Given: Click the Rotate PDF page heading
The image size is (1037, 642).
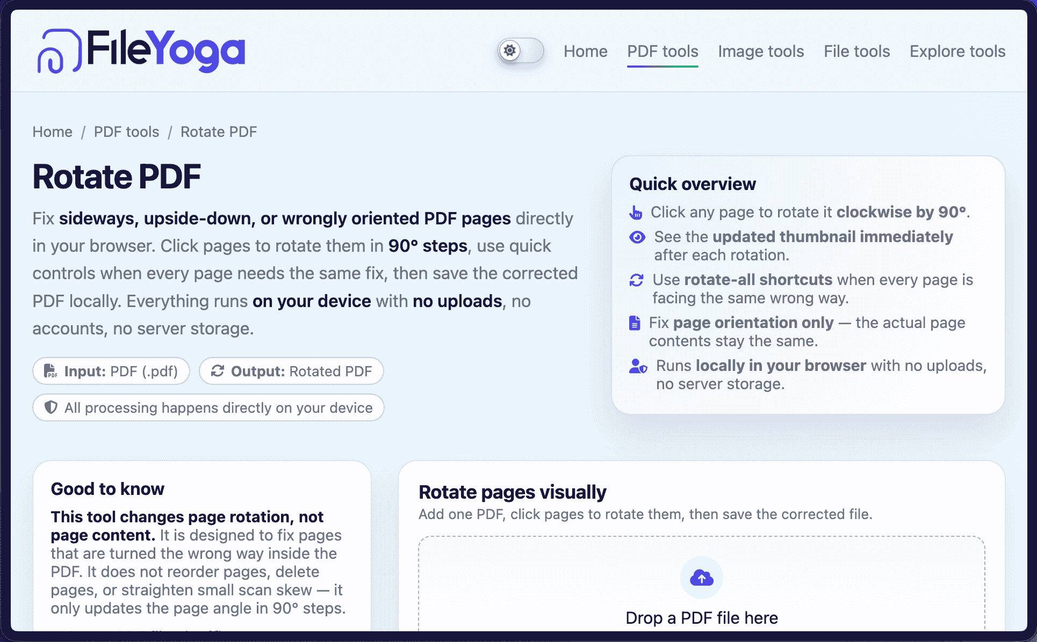Looking at the screenshot, I should 117,177.
